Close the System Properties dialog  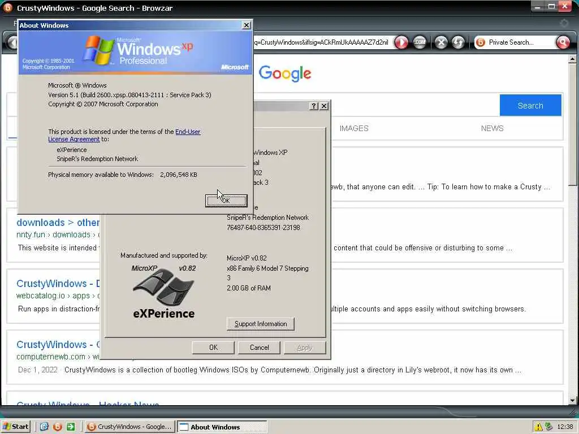pos(324,106)
